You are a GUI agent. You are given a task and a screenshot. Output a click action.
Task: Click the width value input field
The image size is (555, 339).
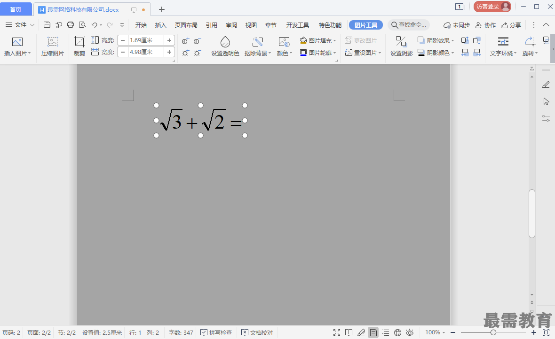(x=146, y=52)
